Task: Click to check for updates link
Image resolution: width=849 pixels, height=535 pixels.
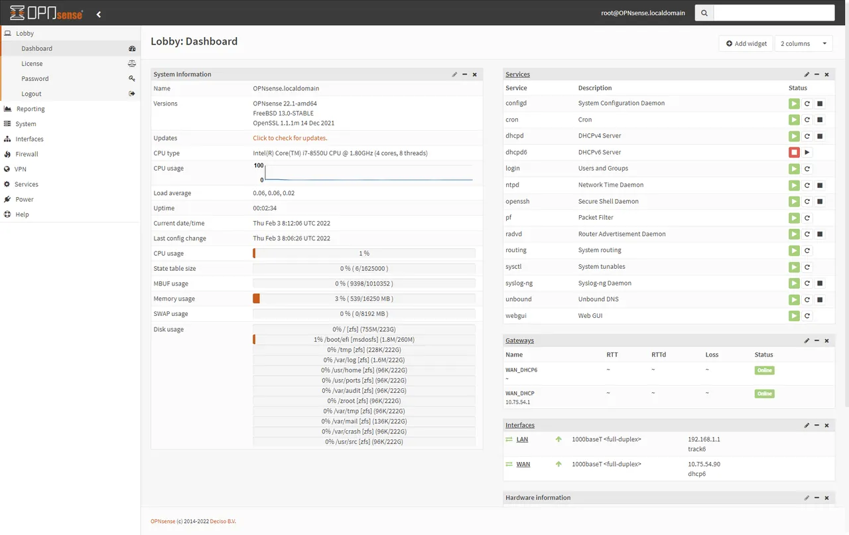Action: click(290, 138)
